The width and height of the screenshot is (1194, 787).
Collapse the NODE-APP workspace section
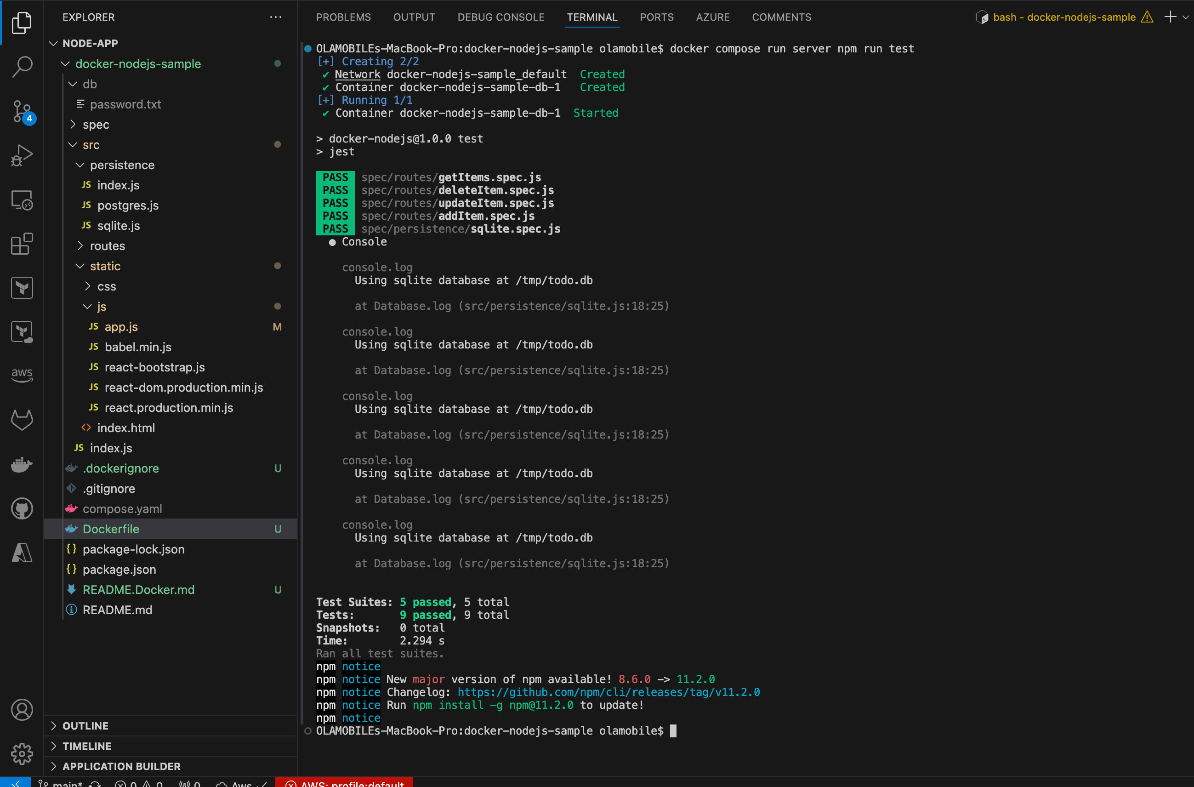tap(171, 43)
